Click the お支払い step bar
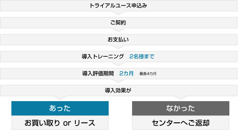This screenshot has width=244, height=138. coord(118,40)
